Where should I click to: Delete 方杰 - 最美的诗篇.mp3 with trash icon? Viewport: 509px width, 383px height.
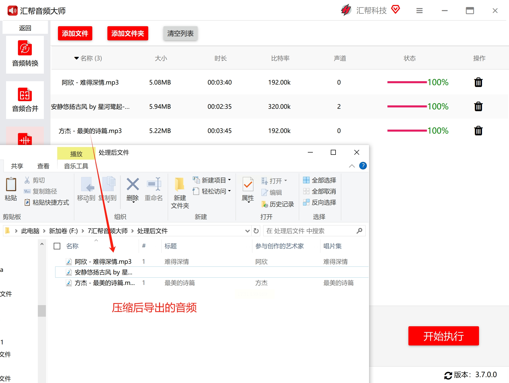pyautogui.click(x=478, y=131)
